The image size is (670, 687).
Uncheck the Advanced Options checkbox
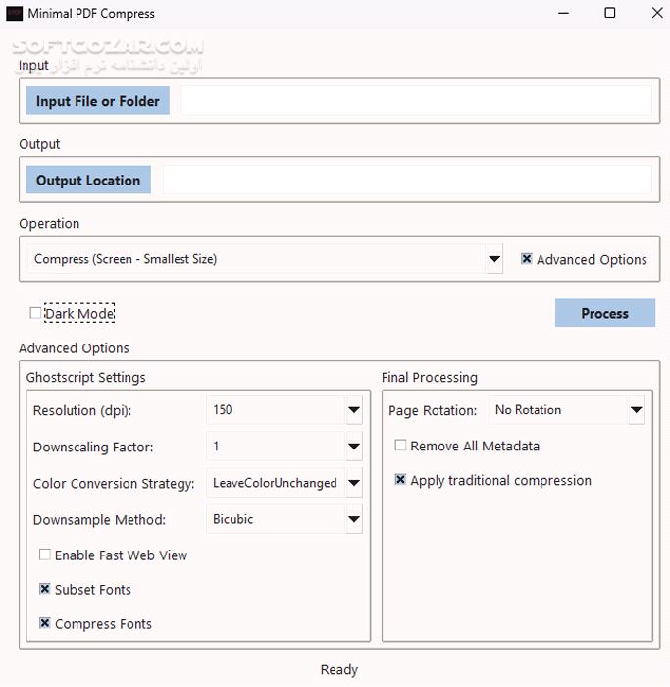527,259
